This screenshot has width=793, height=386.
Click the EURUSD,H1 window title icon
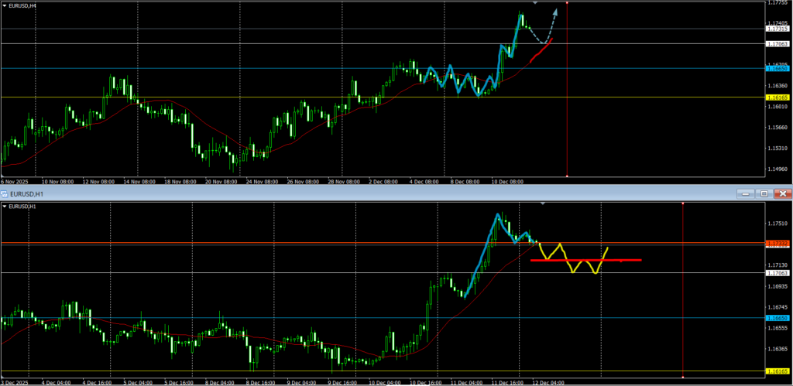tap(4, 193)
